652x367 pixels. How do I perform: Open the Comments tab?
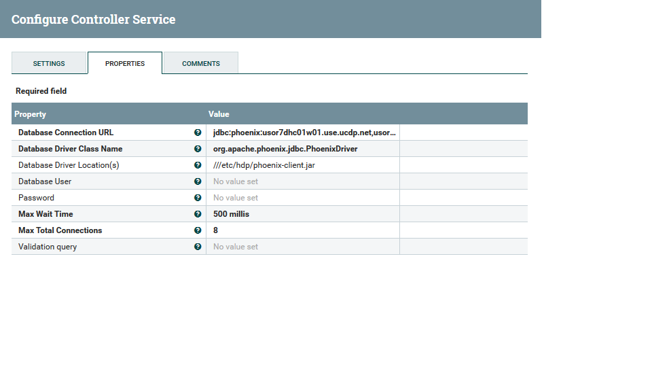coord(201,63)
